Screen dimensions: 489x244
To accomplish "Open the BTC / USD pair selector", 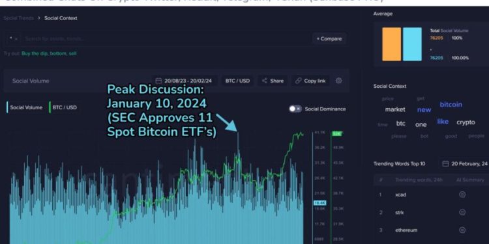I will 237,81.
